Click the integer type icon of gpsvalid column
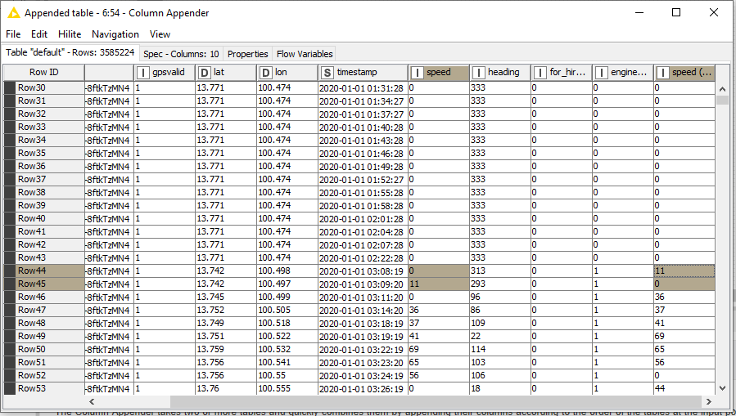Screen dimensions: 736x416 pyautogui.click(x=142, y=73)
